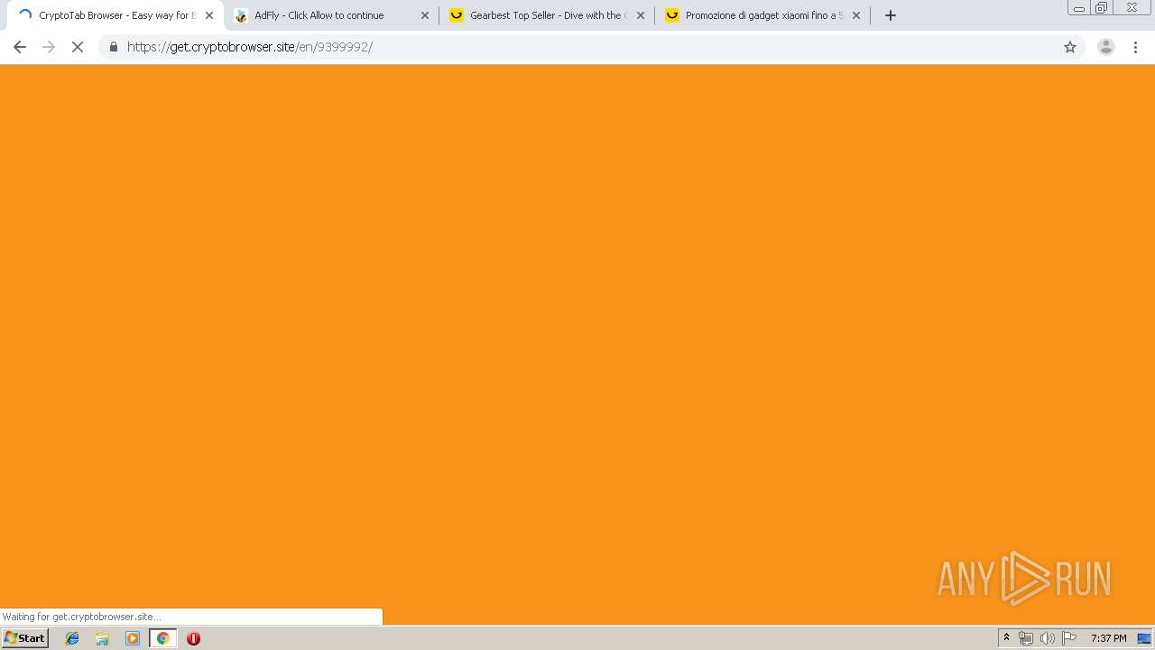Screen dimensions: 1155x650
Task: Close the CryptoTab Browser tab
Action: [209, 15]
